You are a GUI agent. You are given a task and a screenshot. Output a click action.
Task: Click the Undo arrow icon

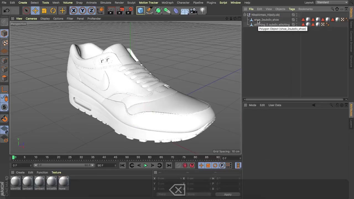coord(7,10)
